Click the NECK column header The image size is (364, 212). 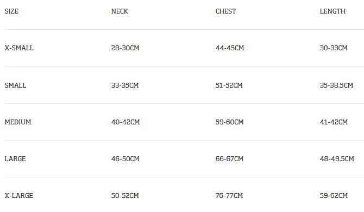click(120, 11)
